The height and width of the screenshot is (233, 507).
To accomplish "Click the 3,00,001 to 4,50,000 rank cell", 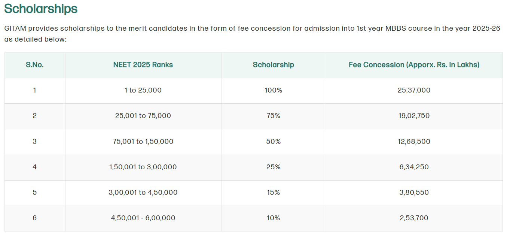I will pyautogui.click(x=143, y=193).
